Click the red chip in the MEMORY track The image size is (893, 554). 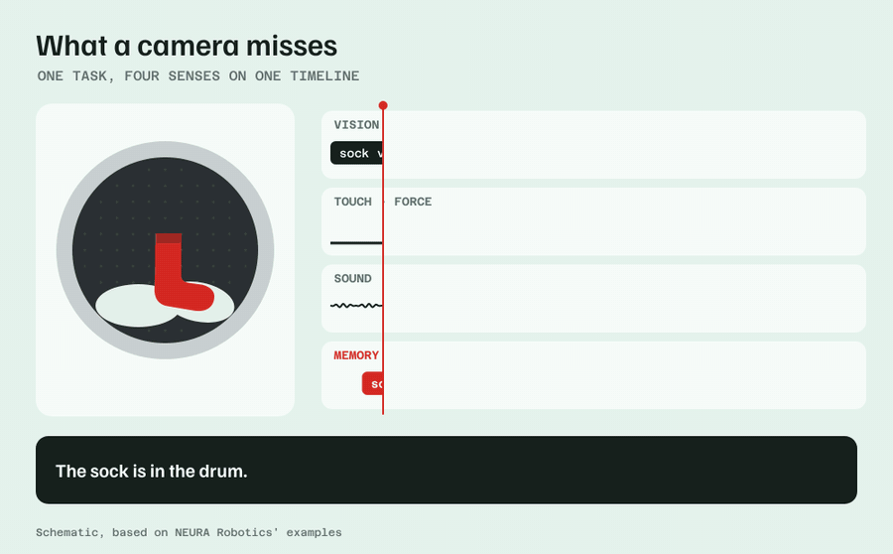pos(372,383)
